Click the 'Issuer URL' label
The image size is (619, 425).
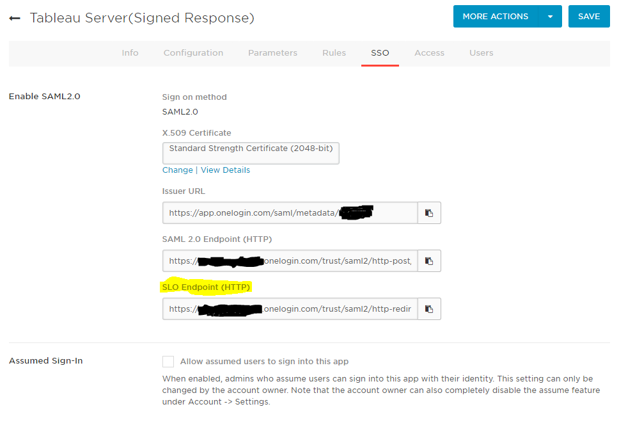click(x=184, y=191)
